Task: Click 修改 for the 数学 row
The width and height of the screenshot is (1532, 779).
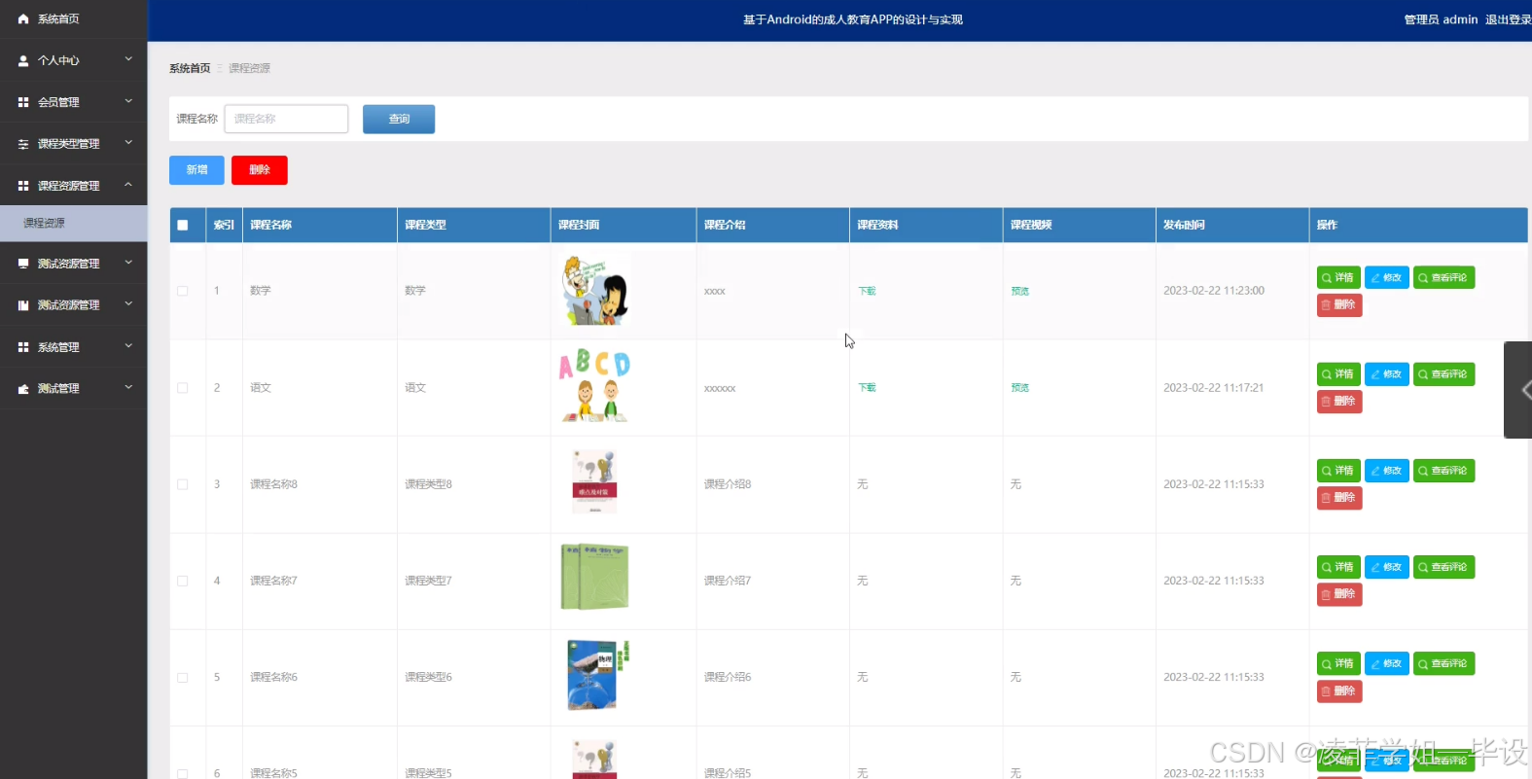Action: point(1386,278)
